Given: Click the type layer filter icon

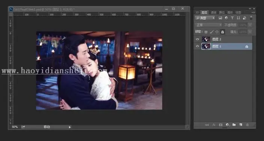Looking at the screenshot, I should tap(232, 18).
